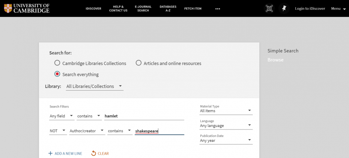
Task: Open the QR code icon
Action: click(269, 8)
